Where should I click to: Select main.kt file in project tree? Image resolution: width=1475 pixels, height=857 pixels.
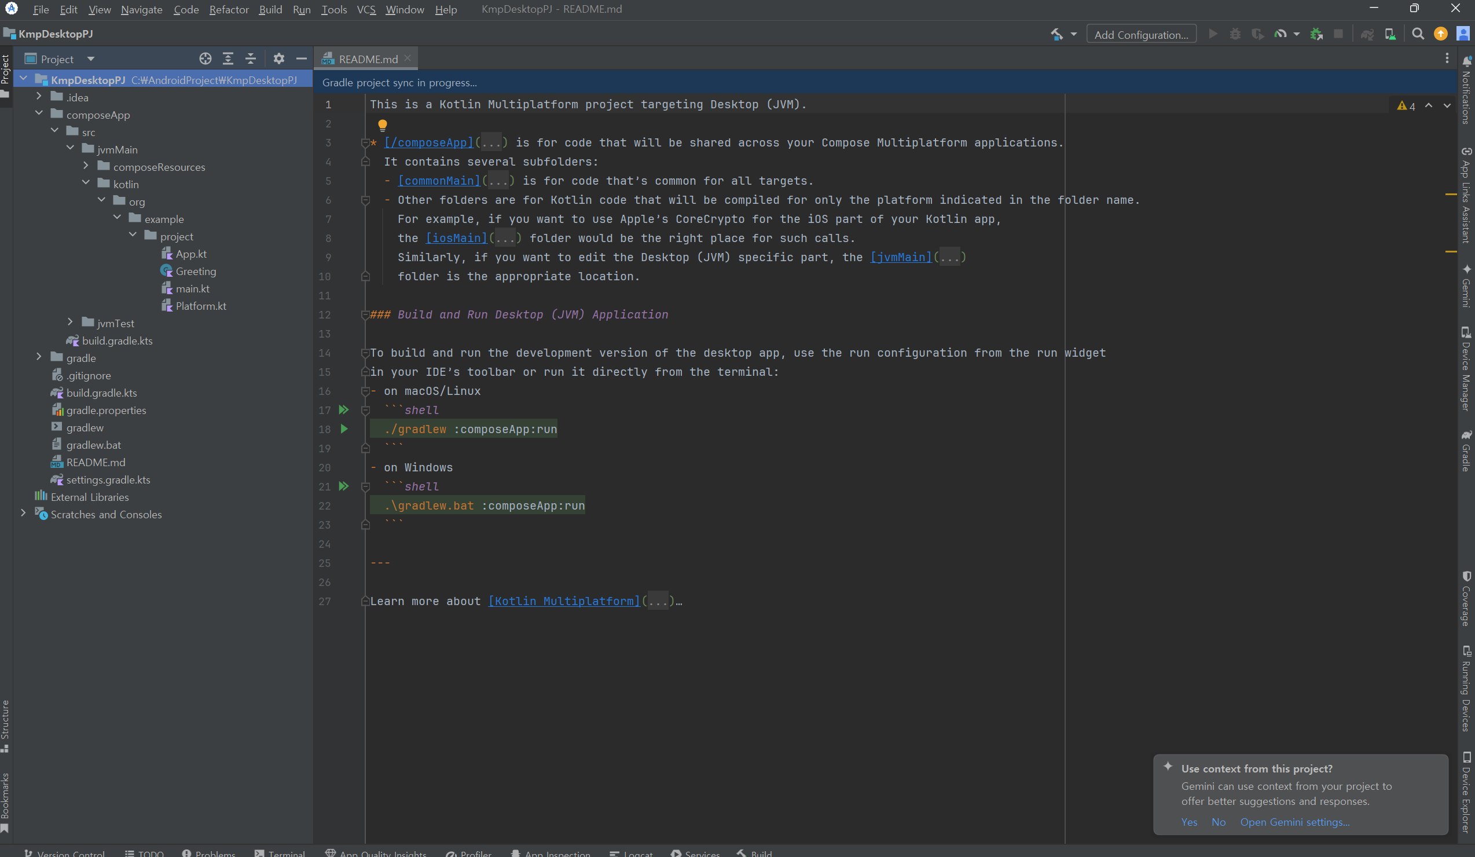pyautogui.click(x=192, y=288)
